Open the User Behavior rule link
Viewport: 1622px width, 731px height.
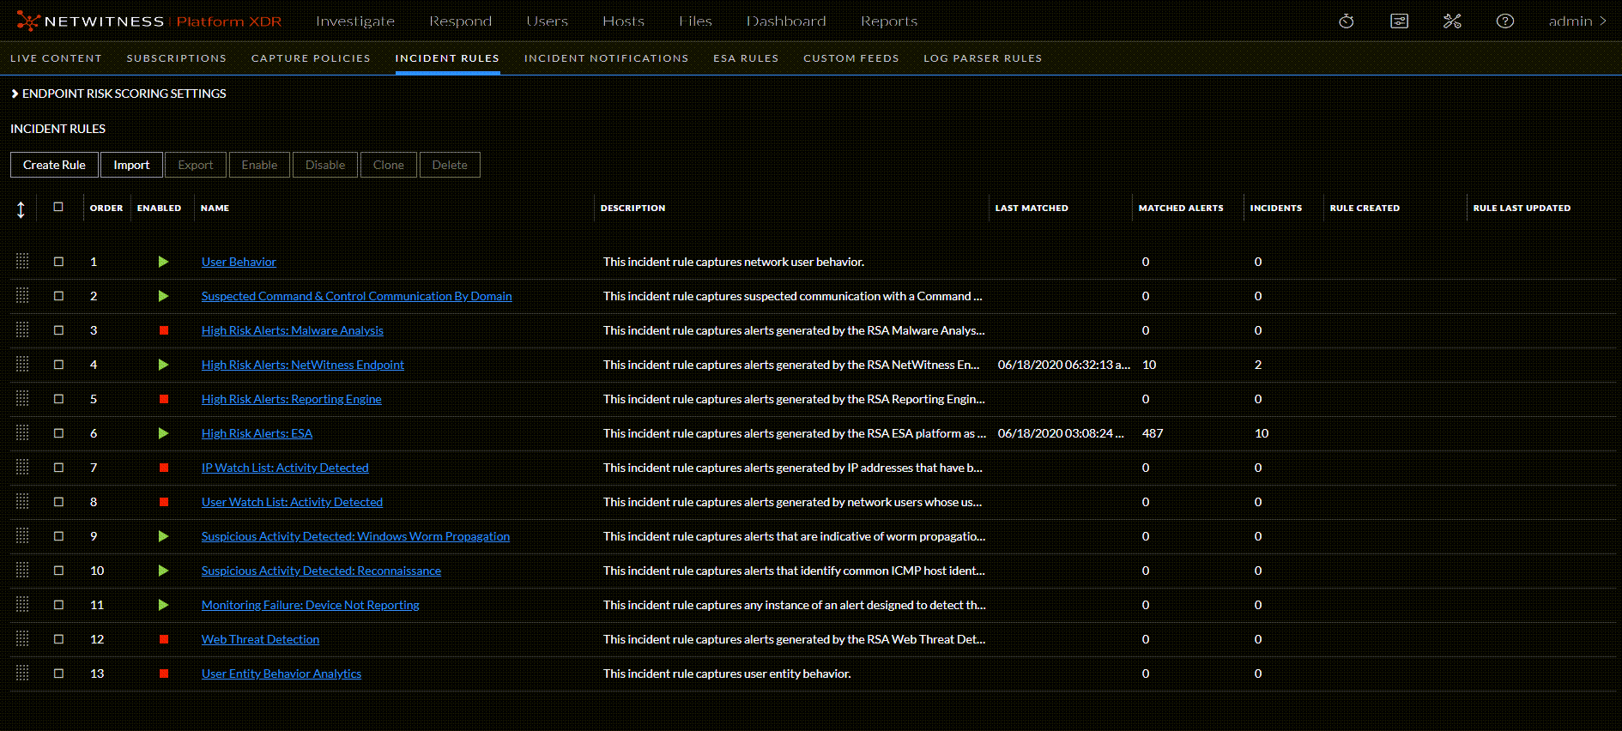(x=239, y=262)
